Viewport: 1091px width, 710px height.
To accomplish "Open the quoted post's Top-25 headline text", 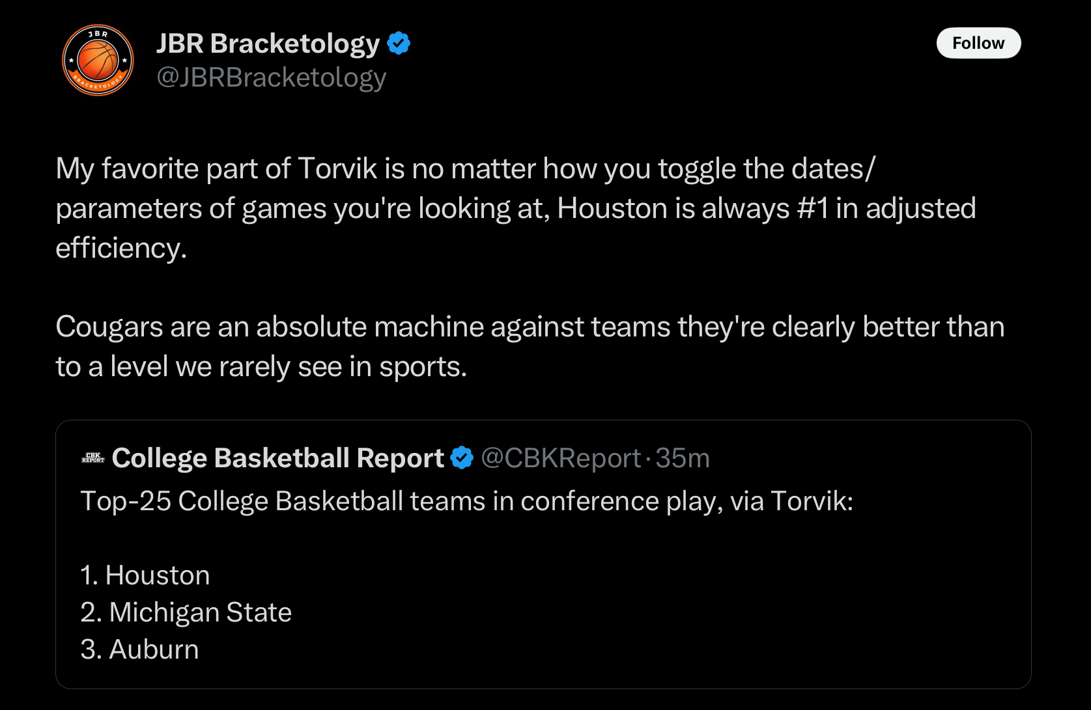I will pyautogui.click(x=466, y=501).
